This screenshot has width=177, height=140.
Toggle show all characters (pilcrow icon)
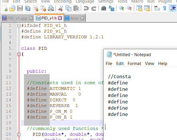tap(165, 9)
